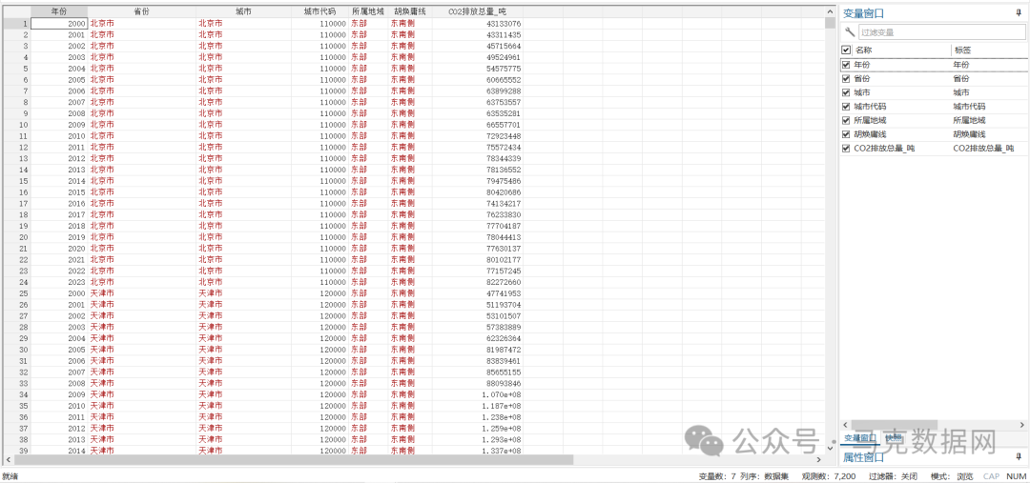Click the cell with value 47741953

(x=478, y=293)
